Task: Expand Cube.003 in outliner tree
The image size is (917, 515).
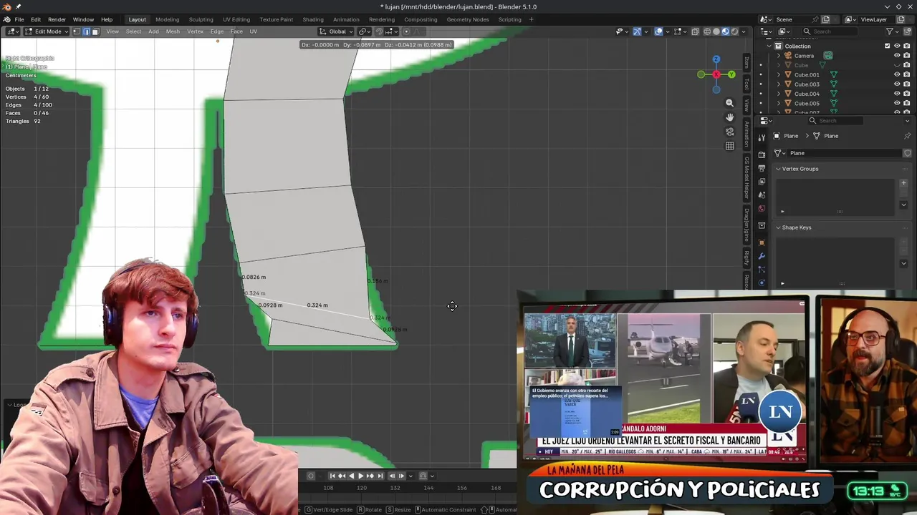Action: [x=779, y=84]
